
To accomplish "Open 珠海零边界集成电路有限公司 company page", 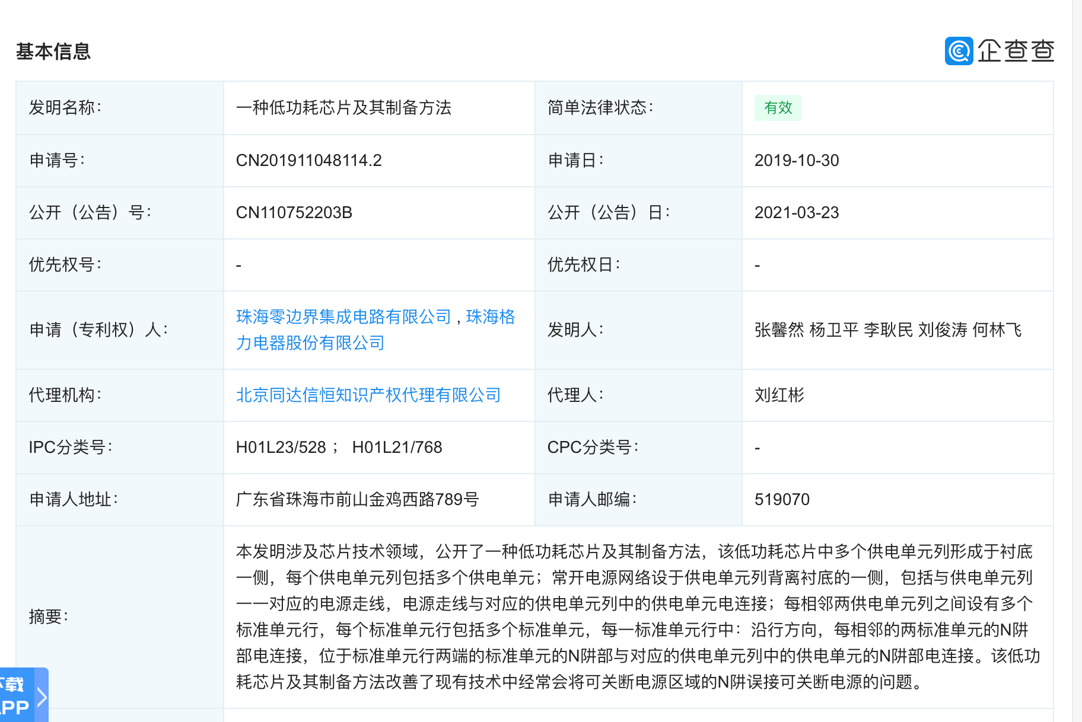I will (344, 317).
